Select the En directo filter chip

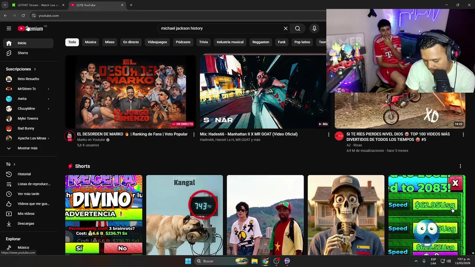[131, 42]
